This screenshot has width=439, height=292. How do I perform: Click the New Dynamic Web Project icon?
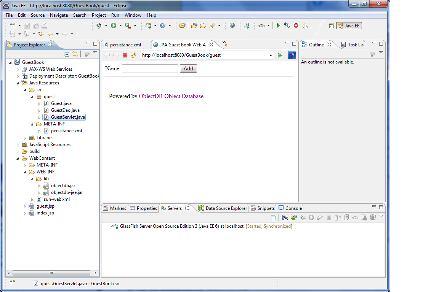148,26
